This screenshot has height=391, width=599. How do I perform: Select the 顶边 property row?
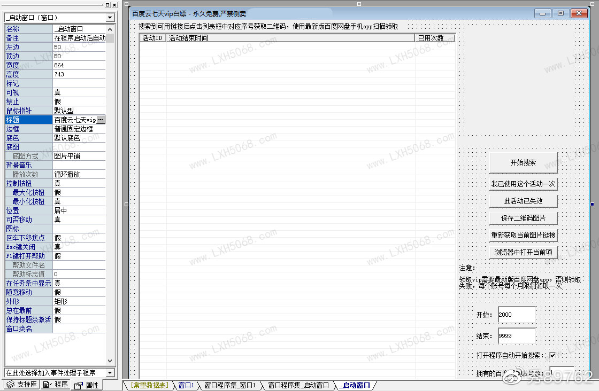click(56, 56)
